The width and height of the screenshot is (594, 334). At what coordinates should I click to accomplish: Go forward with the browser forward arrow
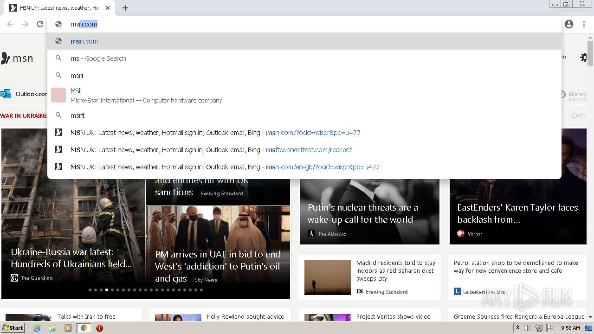[x=25, y=24]
